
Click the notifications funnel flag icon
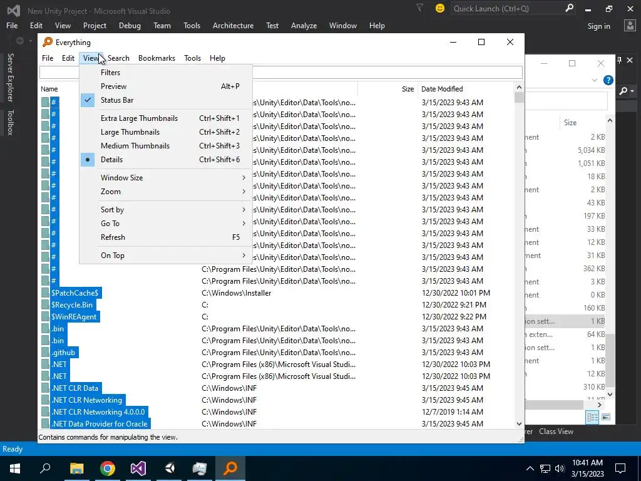419,8
